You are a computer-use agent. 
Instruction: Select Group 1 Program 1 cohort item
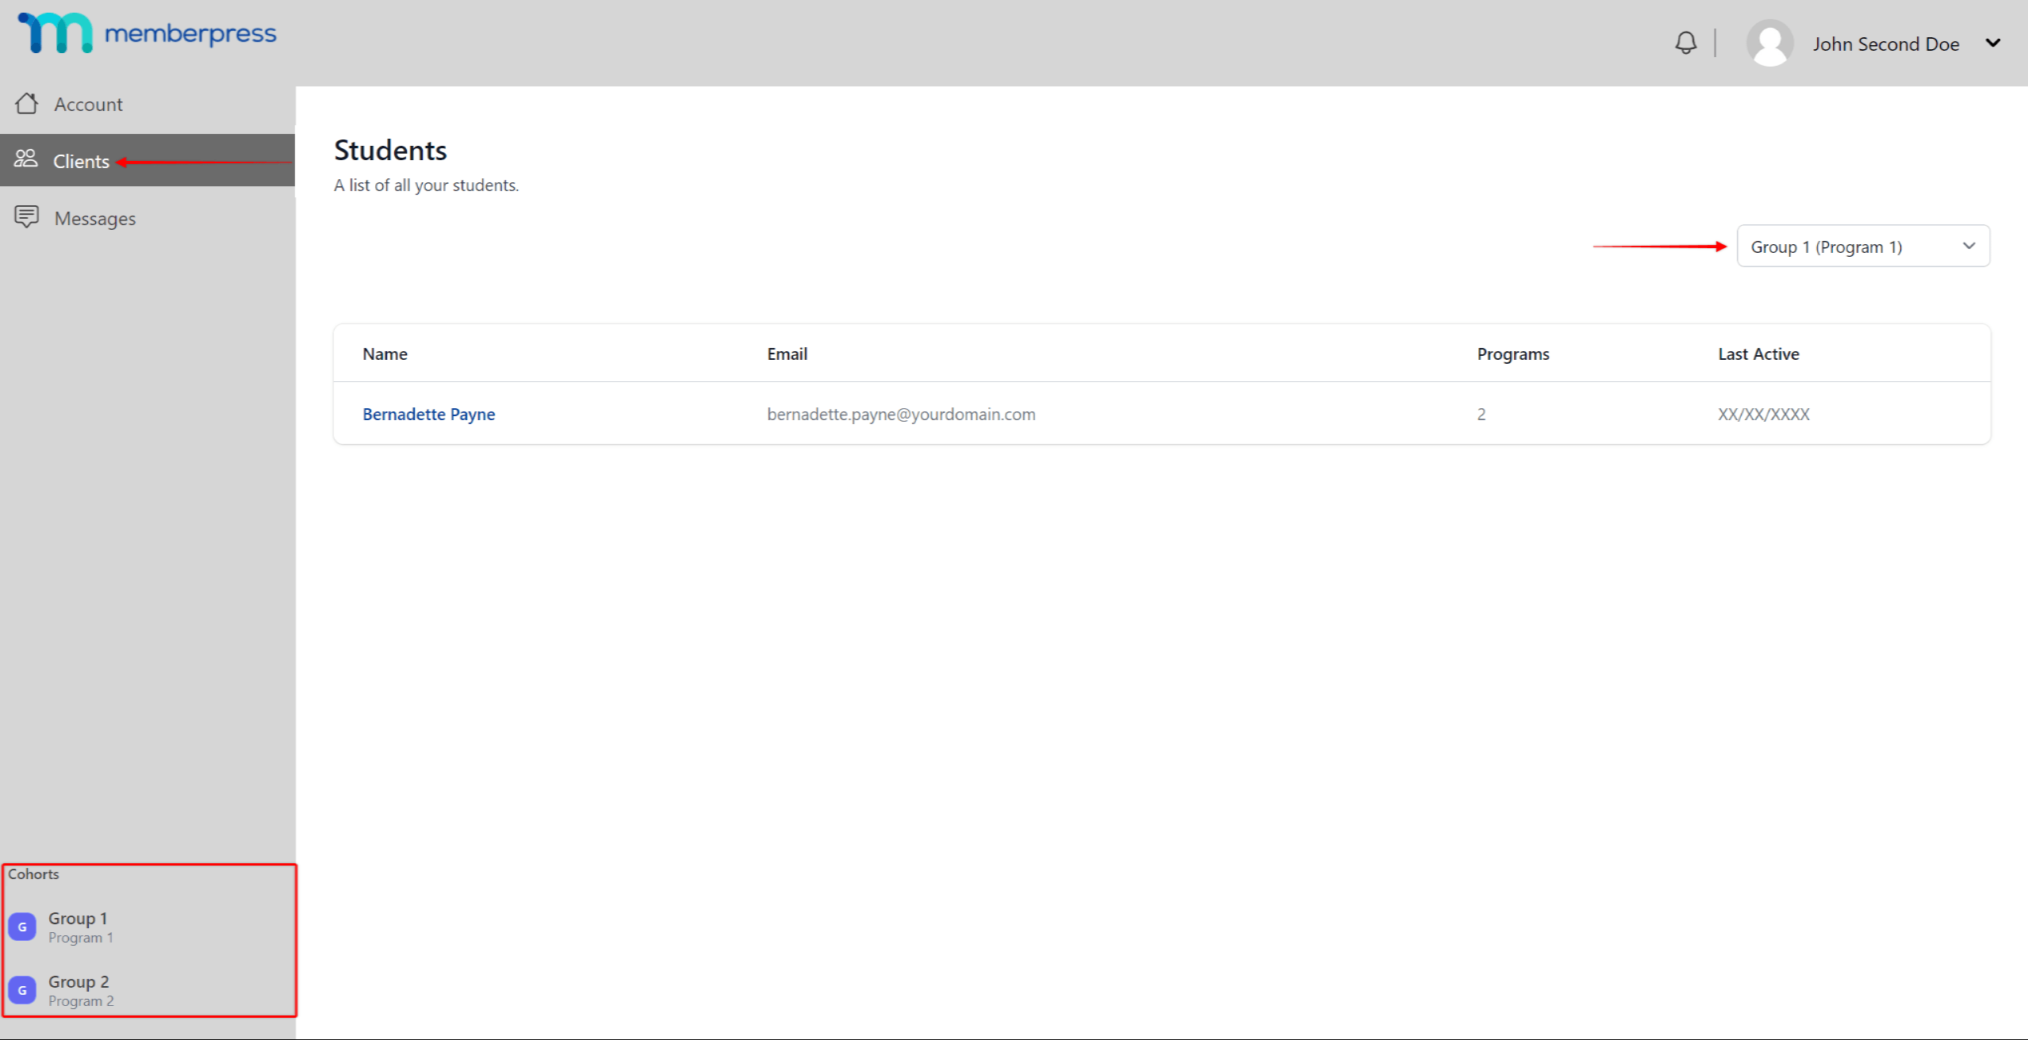click(148, 928)
